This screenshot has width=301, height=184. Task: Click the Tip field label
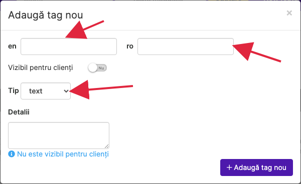point(14,90)
